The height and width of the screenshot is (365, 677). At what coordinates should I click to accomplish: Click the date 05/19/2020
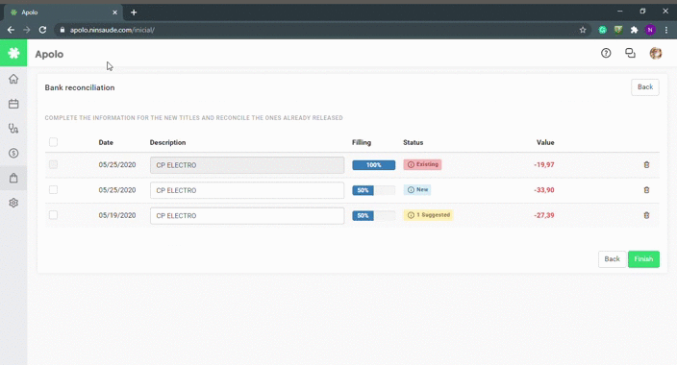pyautogui.click(x=117, y=215)
